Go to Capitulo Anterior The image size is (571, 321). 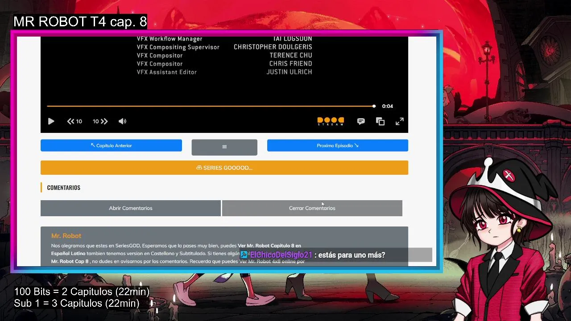(x=111, y=145)
